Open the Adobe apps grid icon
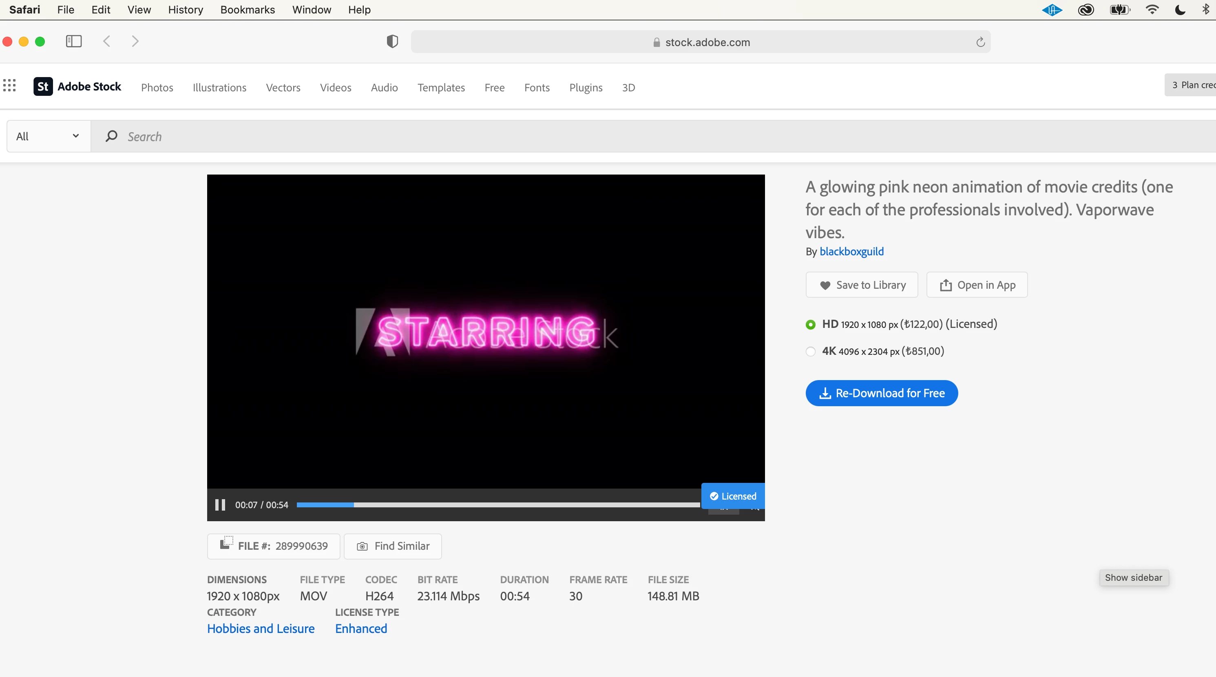Image resolution: width=1216 pixels, height=677 pixels. 9,86
